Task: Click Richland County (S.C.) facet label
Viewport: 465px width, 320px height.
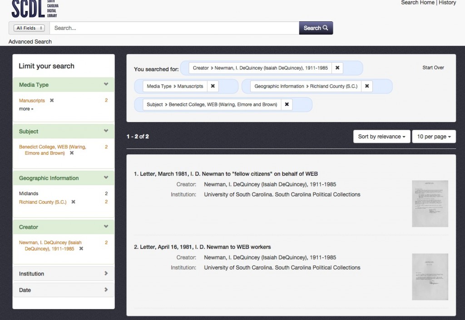Action: pyautogui.click(x=43, y=202)
